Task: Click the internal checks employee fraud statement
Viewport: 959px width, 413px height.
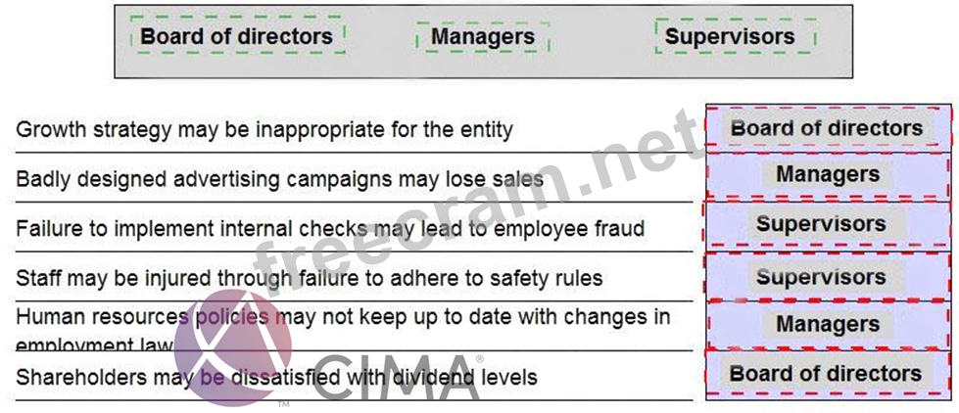Action: pos(329,229)
